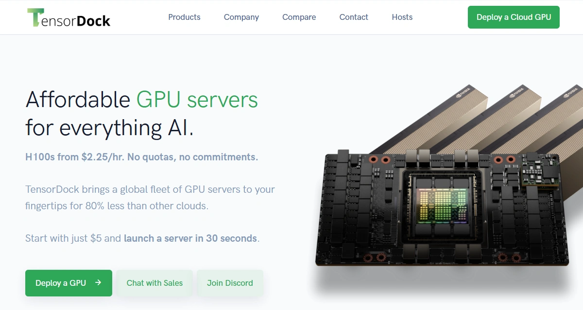
Task: Click bold "launch a server in 30 seconds" text
Action: (190, 238)
